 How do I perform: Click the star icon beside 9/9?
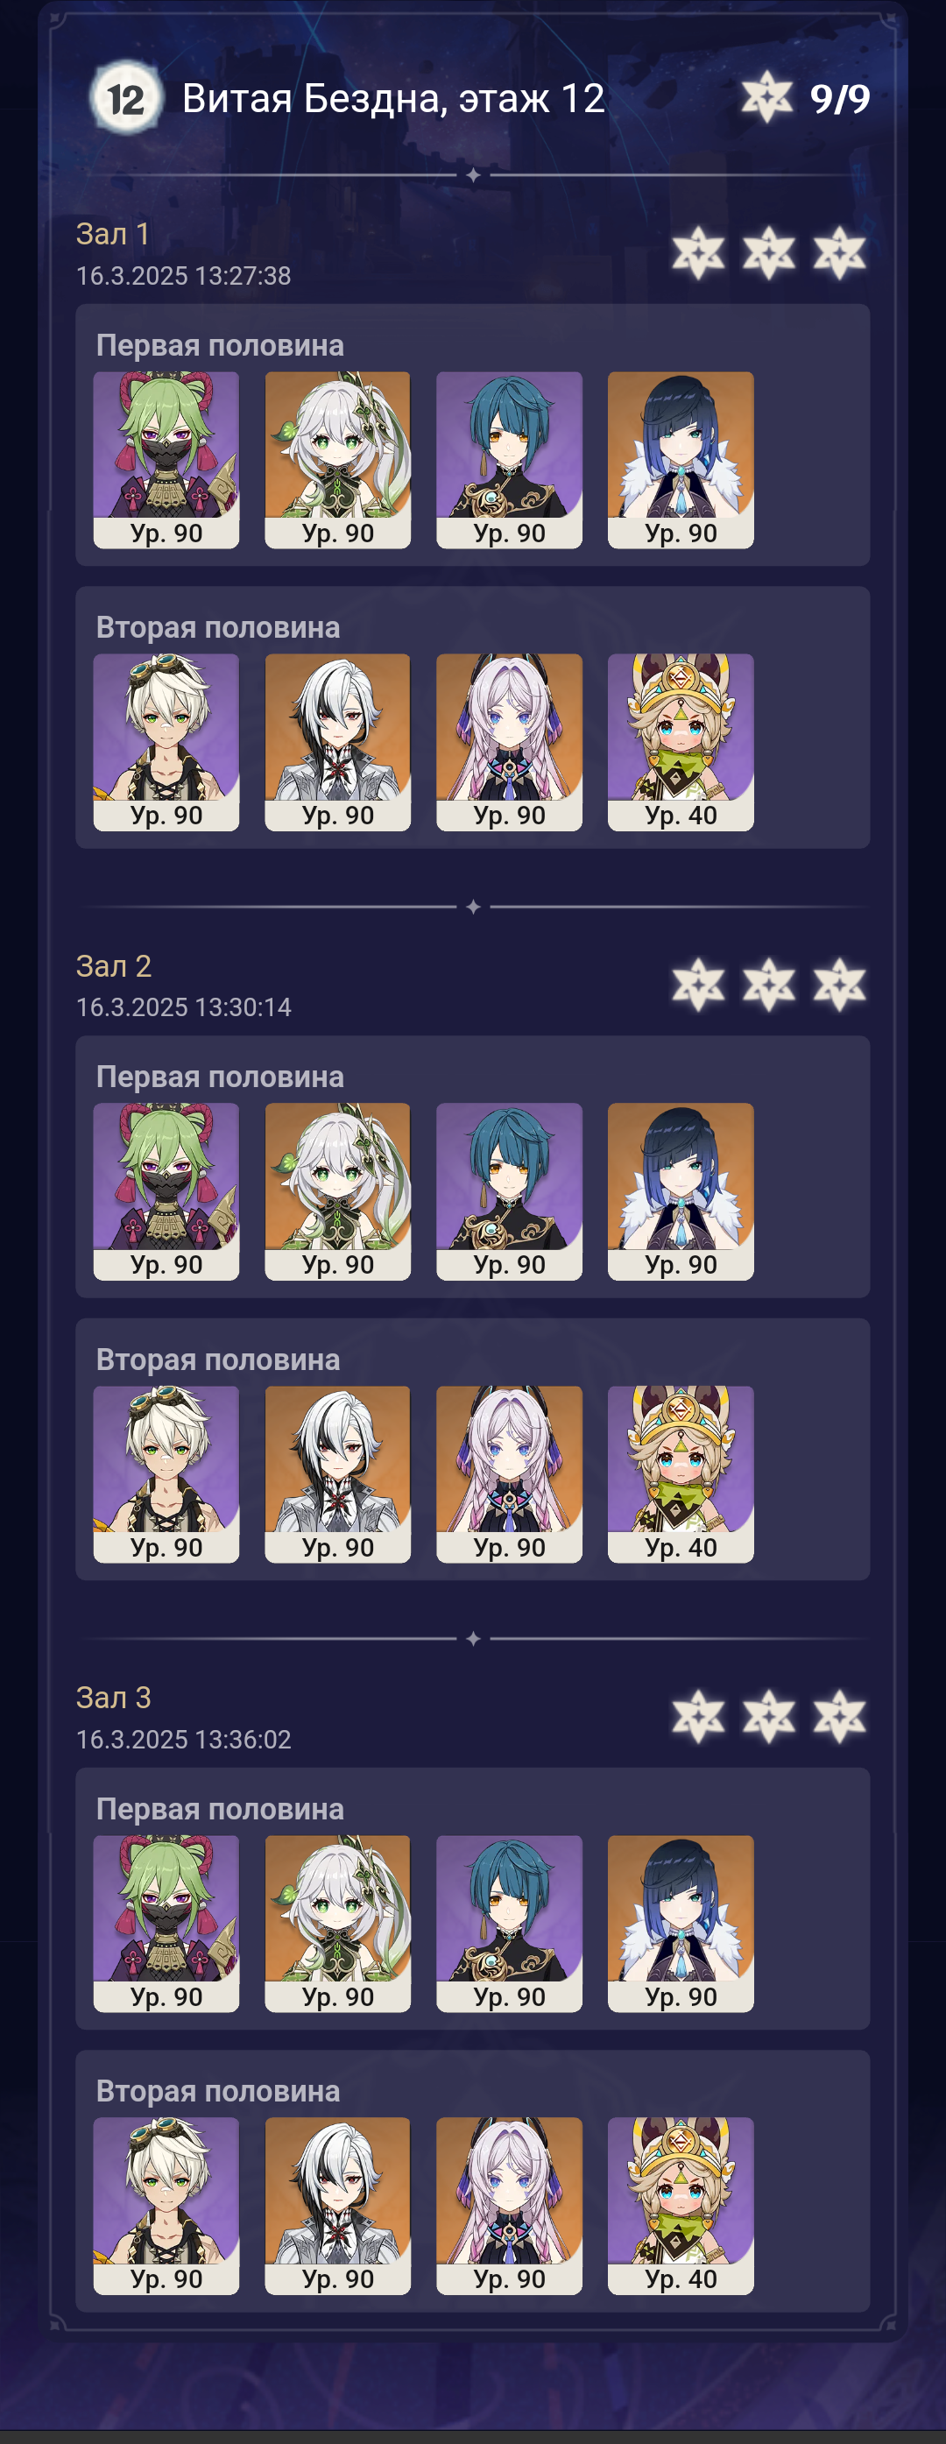point(766,96)
